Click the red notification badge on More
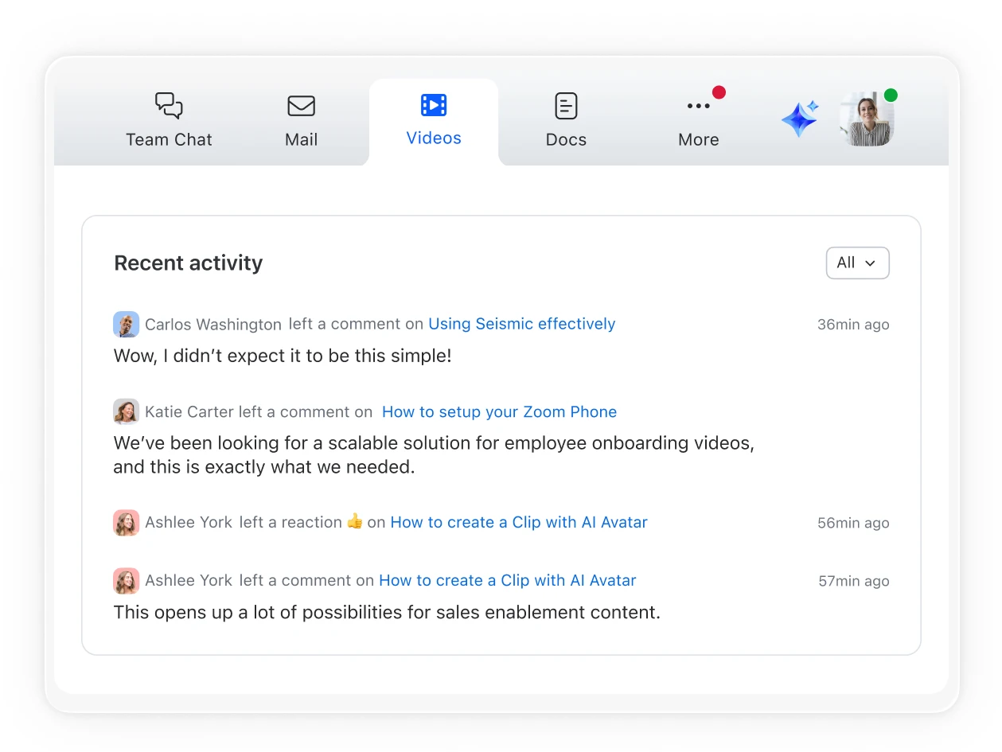The width and height of the screenshot is (1002, 752). click(x=719, y=92)
